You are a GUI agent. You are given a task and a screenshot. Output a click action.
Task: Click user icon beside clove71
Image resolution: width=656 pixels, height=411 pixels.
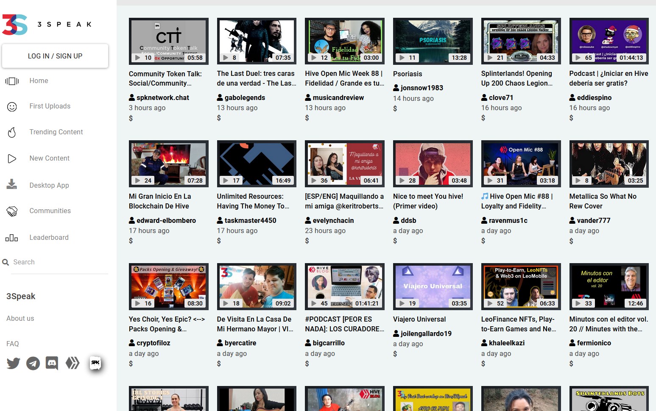[484, 97]
